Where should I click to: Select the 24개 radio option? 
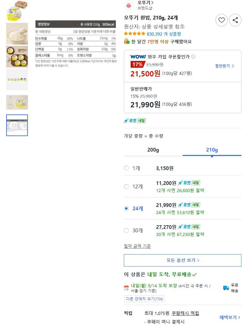[126, 208]
